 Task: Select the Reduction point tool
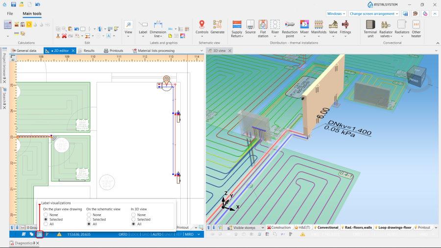290,25
